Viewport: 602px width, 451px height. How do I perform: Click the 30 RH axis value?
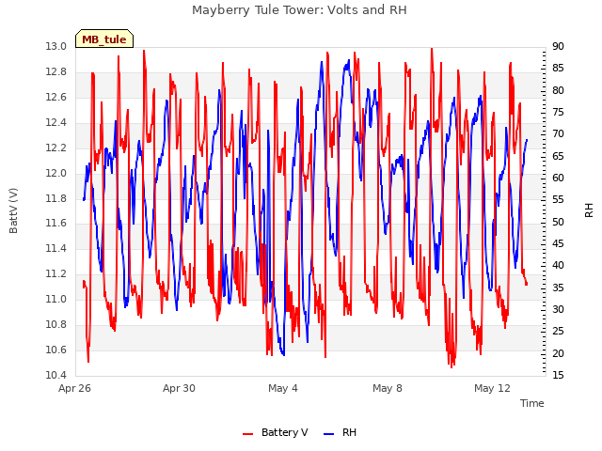(558, 309)
